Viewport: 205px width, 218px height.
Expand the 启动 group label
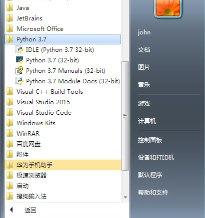point(22,186)
